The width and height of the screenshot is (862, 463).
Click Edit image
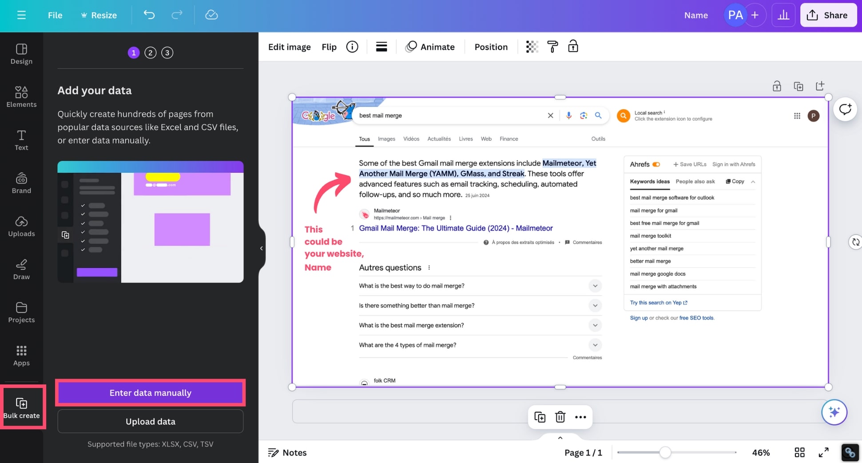(290, 47)
